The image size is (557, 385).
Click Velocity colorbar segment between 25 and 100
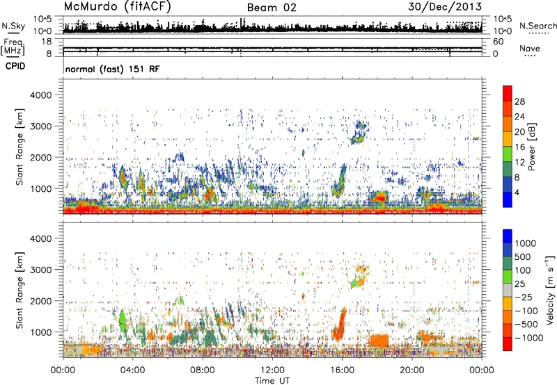508,277
